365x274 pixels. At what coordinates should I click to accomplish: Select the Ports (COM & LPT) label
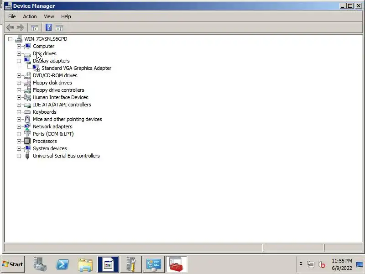point(53,134)
